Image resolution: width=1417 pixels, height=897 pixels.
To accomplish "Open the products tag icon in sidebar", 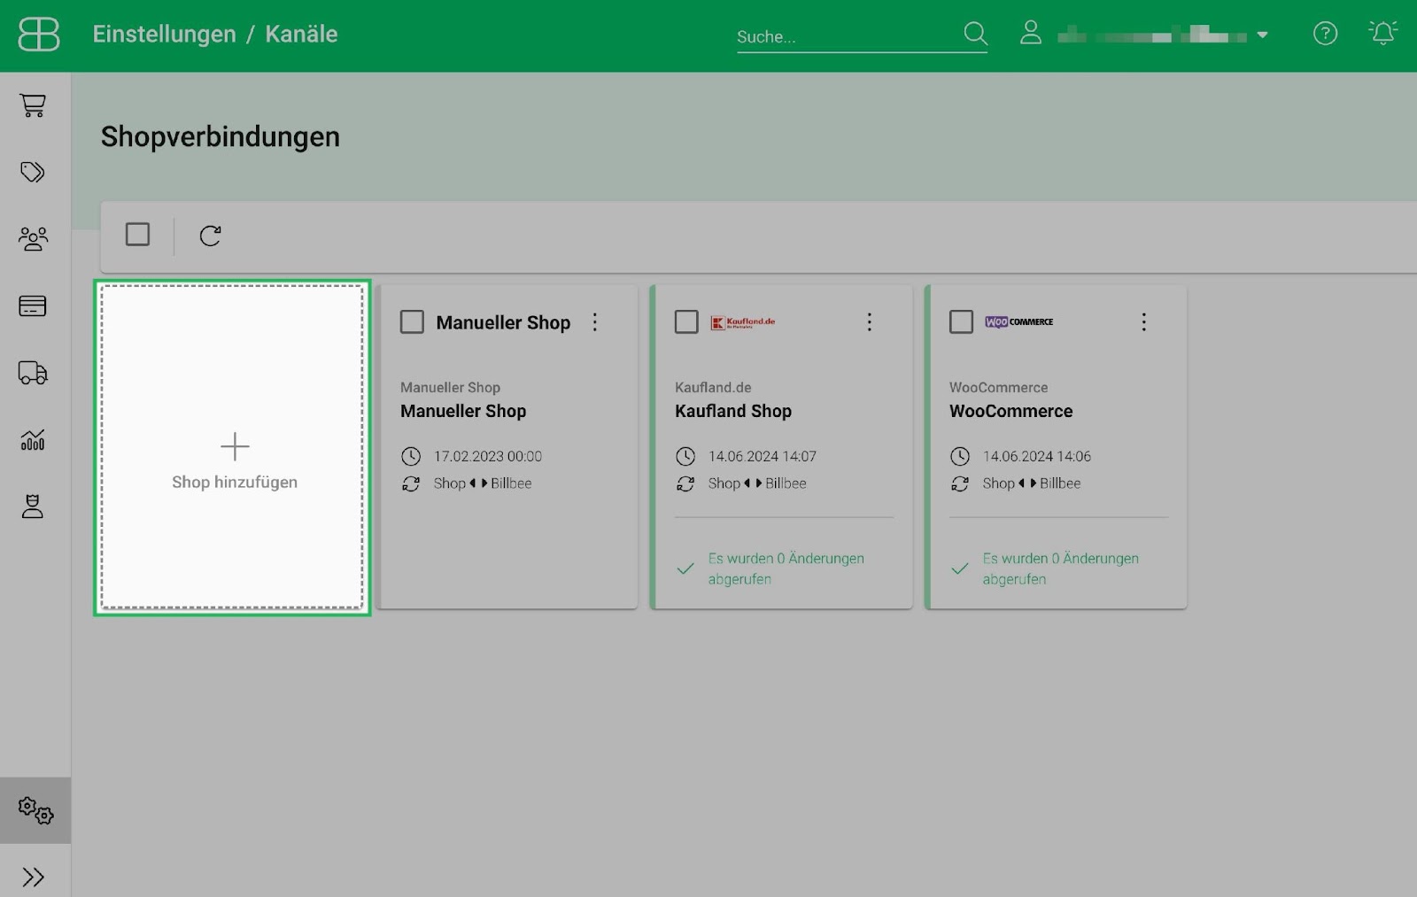I will point(33,172).
